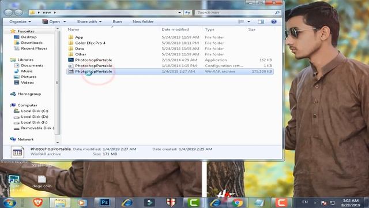Click the Search new input field
The height and width of the screenshot is (208, 369).
235,13
